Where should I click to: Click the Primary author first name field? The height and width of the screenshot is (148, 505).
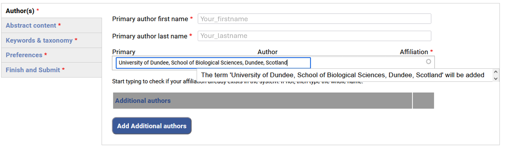314,19
